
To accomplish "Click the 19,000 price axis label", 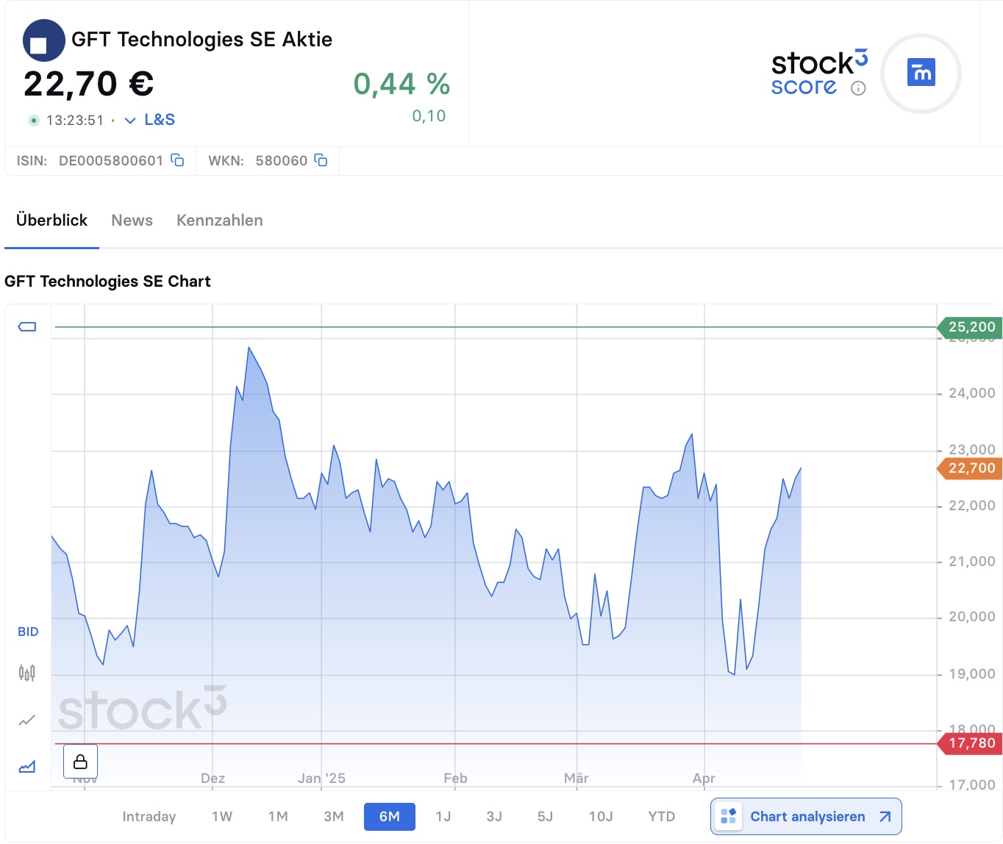I will (x=971, y=674).
